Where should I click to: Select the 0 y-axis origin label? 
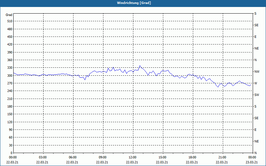pos(11,153)
